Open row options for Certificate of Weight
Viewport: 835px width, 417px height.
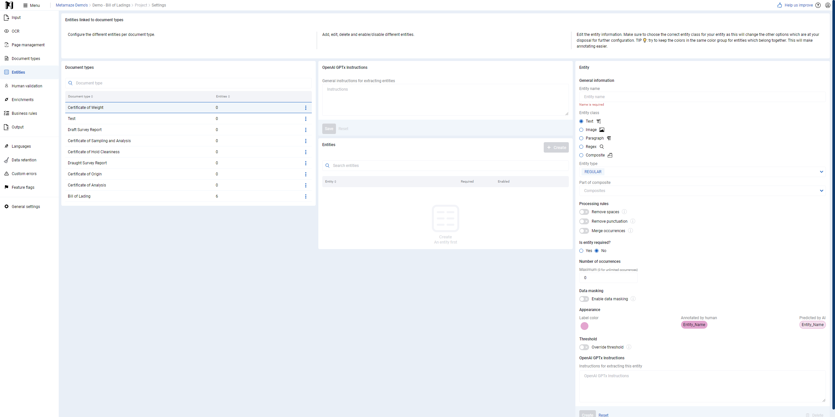306,108
